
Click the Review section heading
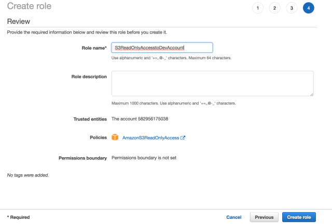tap(18, 22)
